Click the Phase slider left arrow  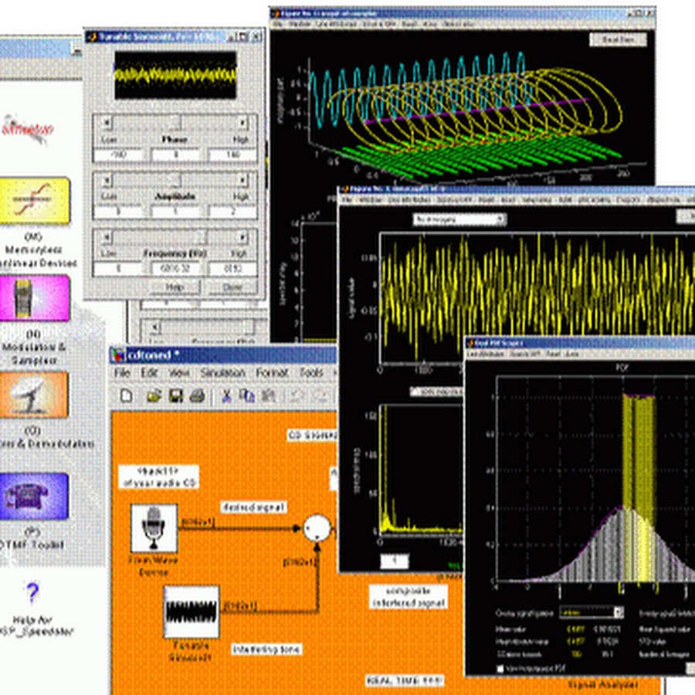click(x=107, y=123)
